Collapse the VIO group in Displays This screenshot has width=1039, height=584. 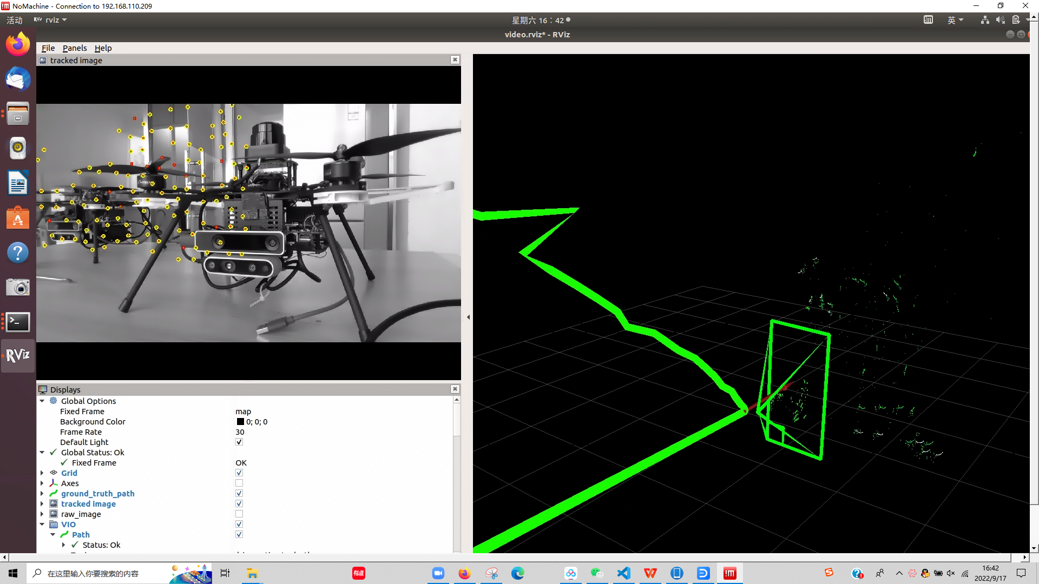click(x=42, y=525)
